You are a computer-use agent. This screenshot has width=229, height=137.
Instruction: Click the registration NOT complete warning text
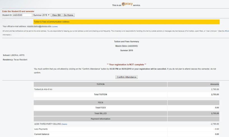126,65
